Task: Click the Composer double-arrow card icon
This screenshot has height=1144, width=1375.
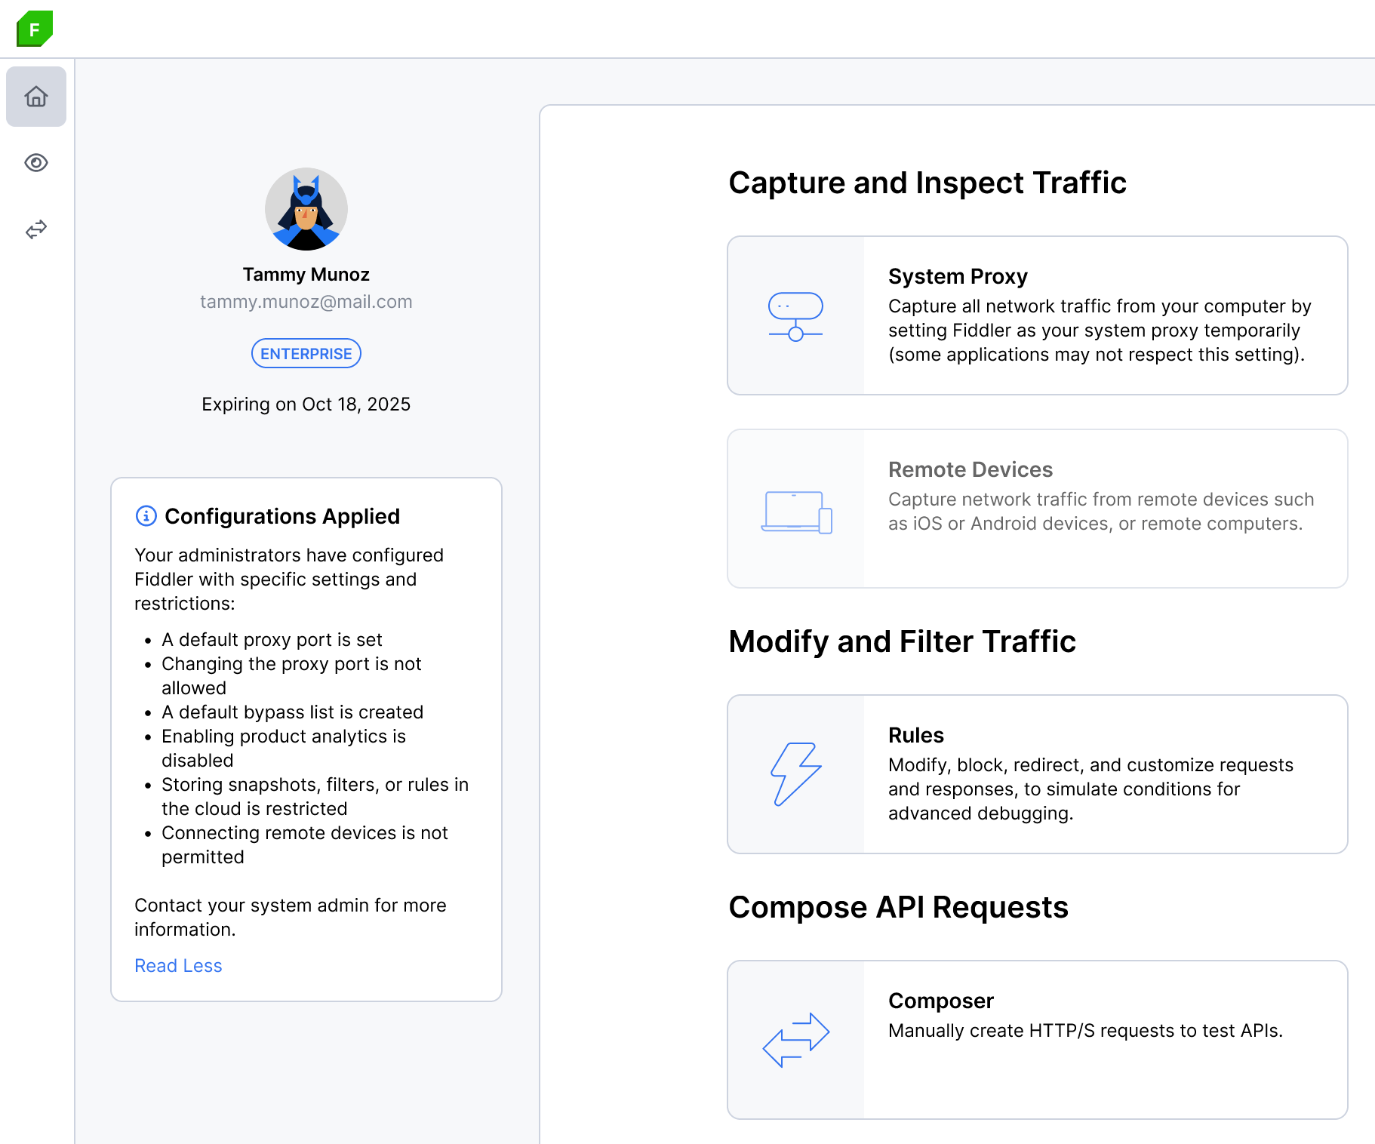Action: click(796, 1040)
